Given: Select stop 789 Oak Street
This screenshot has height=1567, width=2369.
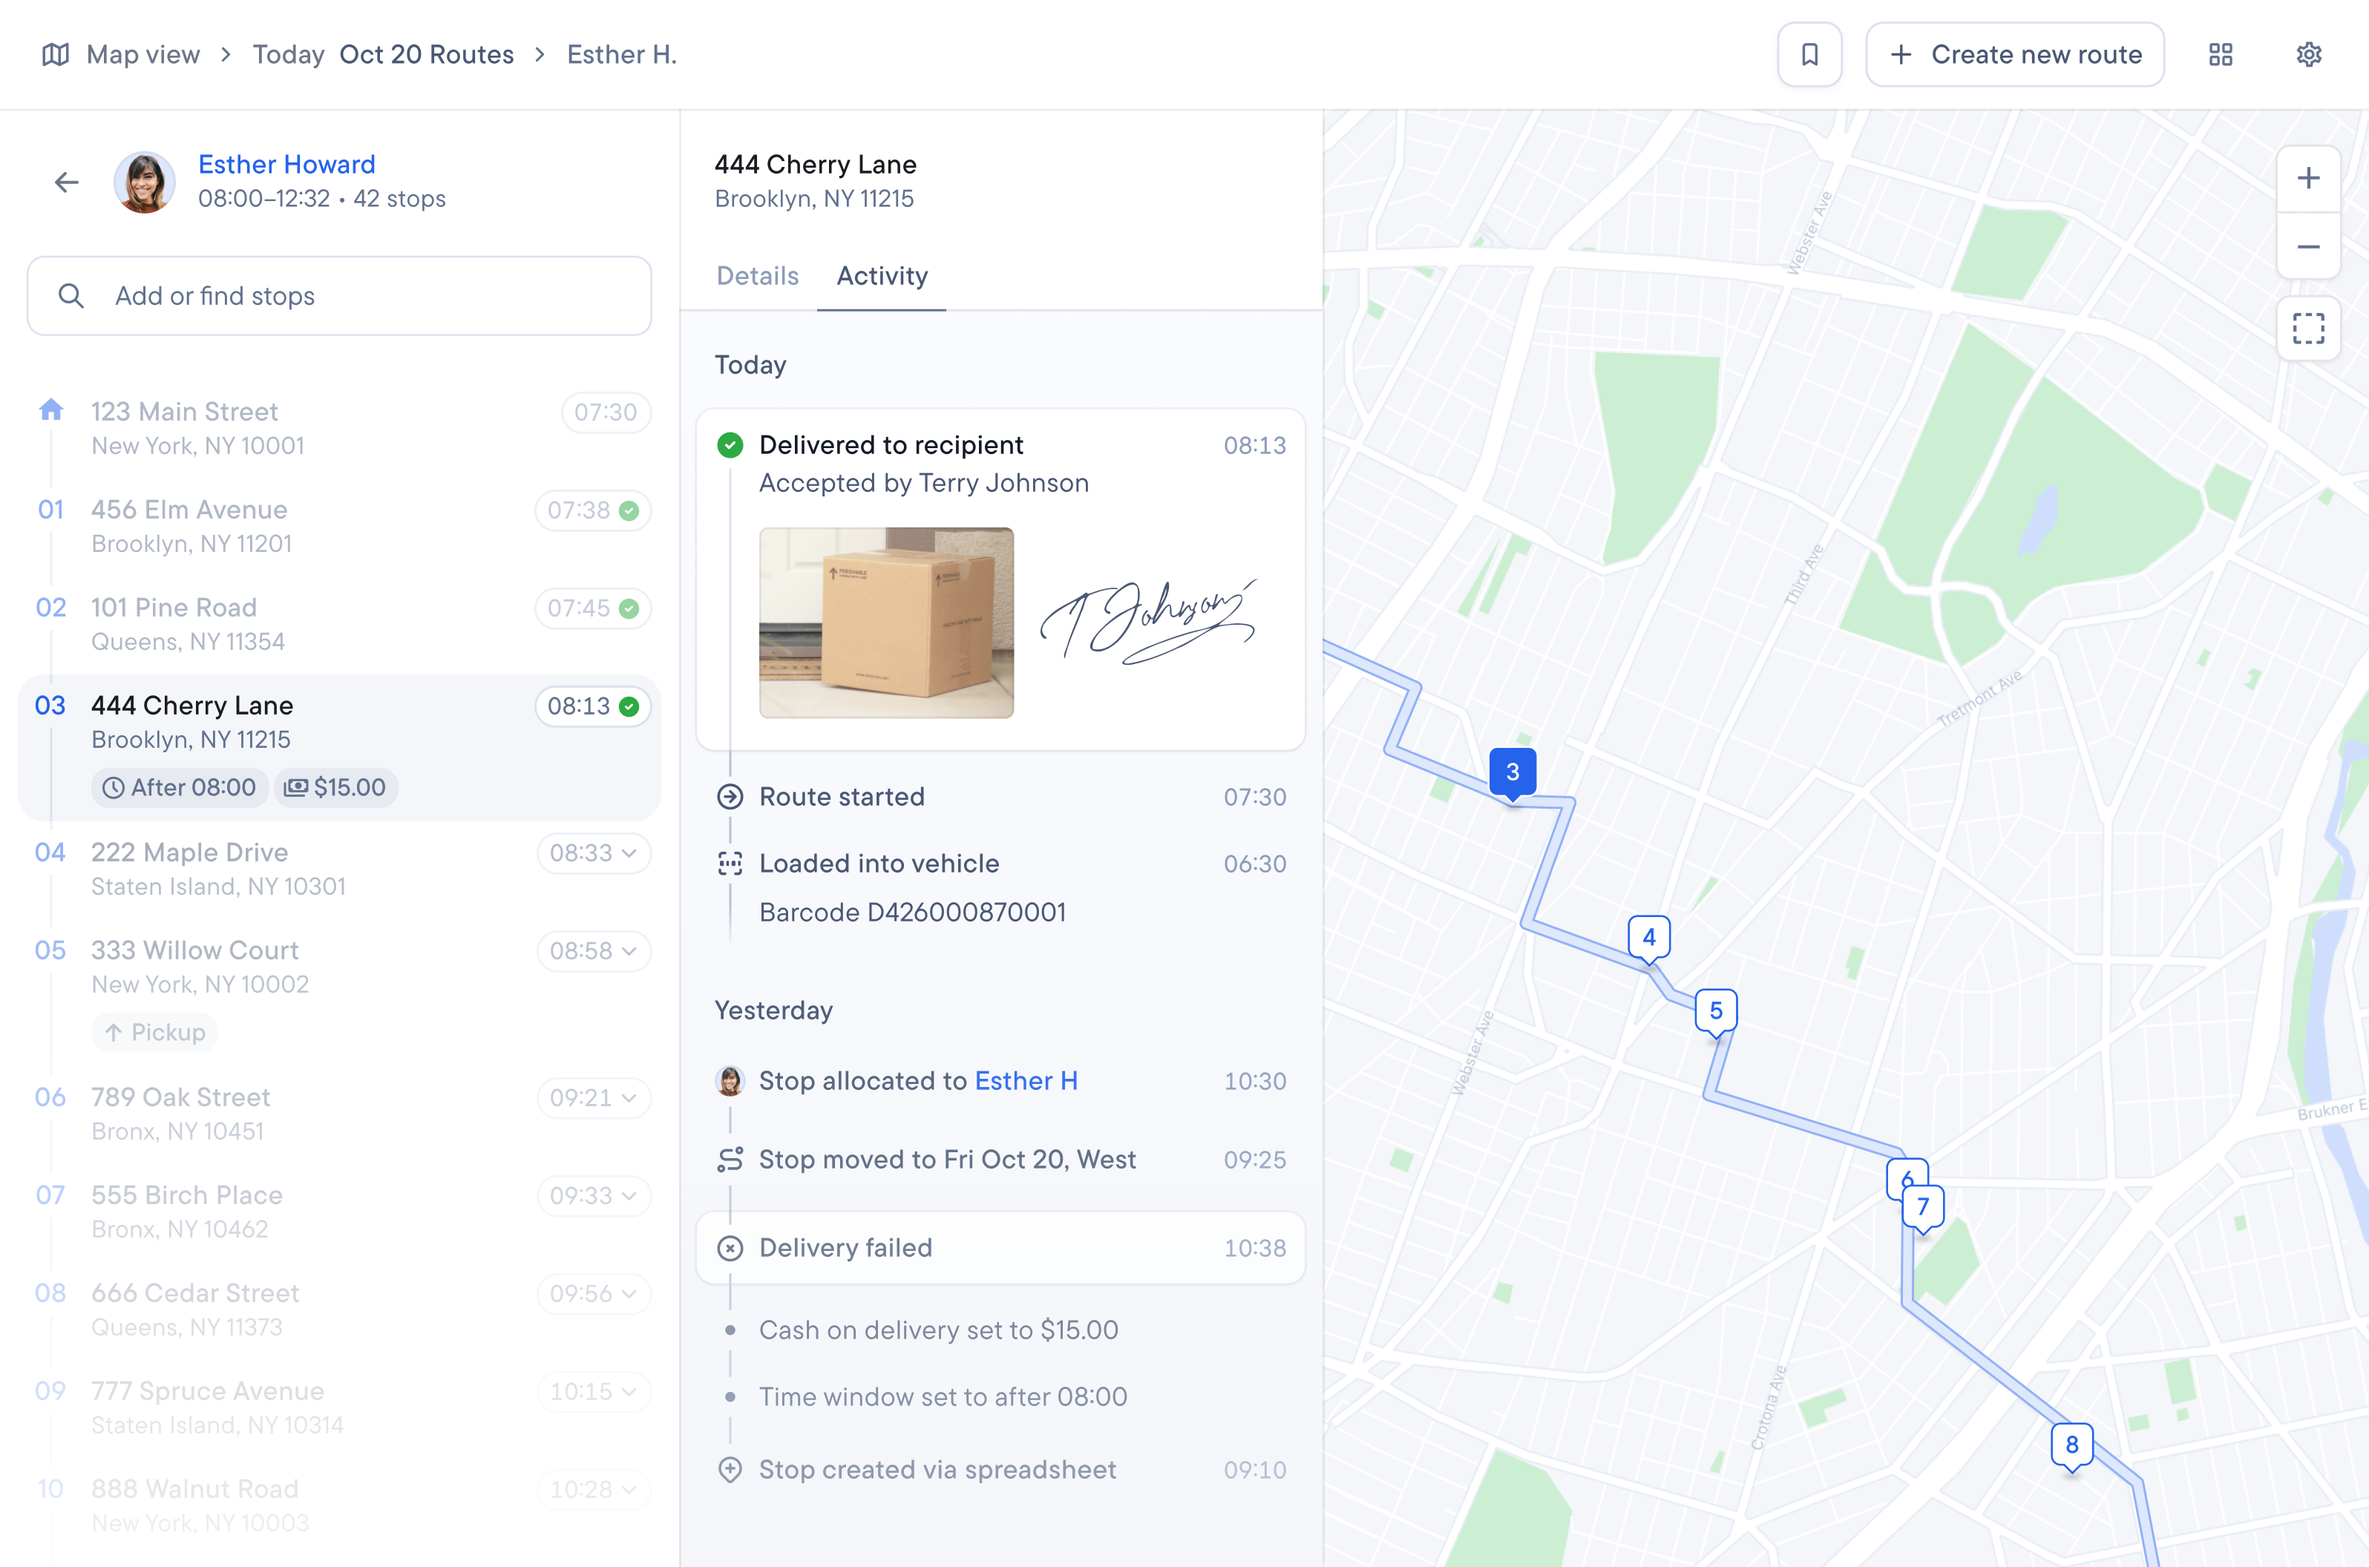Looking at the screenshot, I should point(340,1113).
